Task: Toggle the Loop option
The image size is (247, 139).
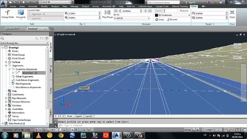Action: tap(159, 20)
